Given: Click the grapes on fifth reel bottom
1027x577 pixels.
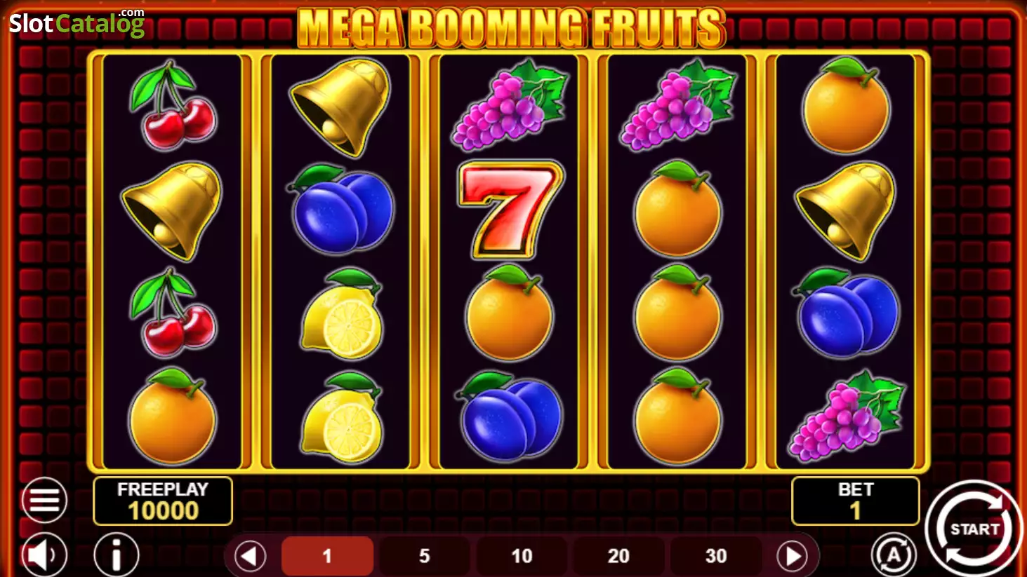Looking at the screenshot, I should point(847,416).
